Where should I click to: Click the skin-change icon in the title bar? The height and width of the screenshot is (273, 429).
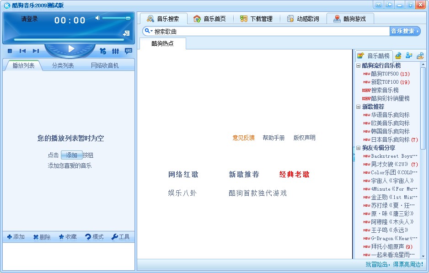(379, 5)
